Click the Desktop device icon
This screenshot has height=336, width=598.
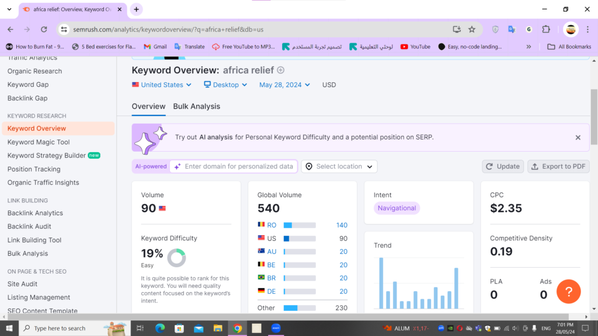point(207,85)
